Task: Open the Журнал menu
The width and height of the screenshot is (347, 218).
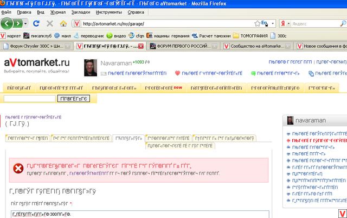Action: [58, 12]
